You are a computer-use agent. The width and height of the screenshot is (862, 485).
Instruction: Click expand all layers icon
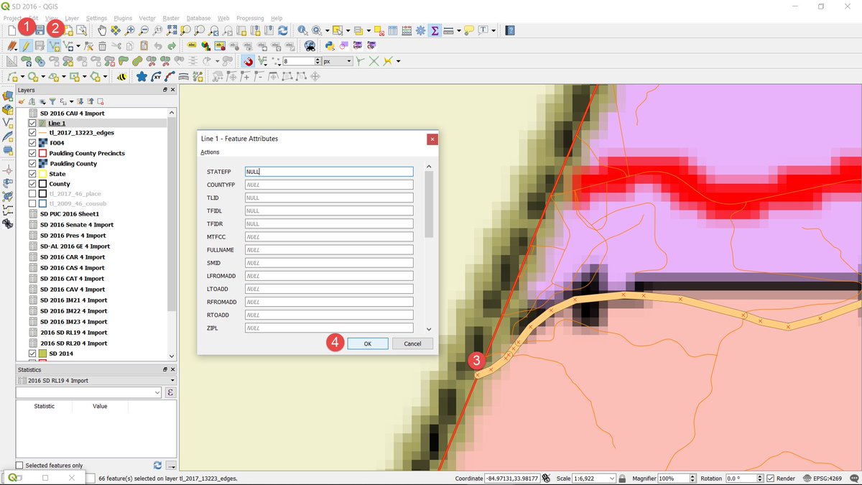tap(80, 101)
